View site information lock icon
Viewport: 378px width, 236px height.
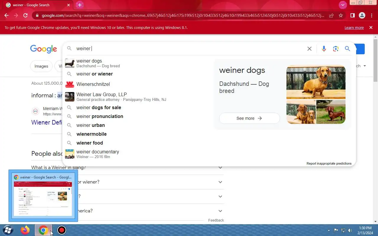(x=37, y=15)
